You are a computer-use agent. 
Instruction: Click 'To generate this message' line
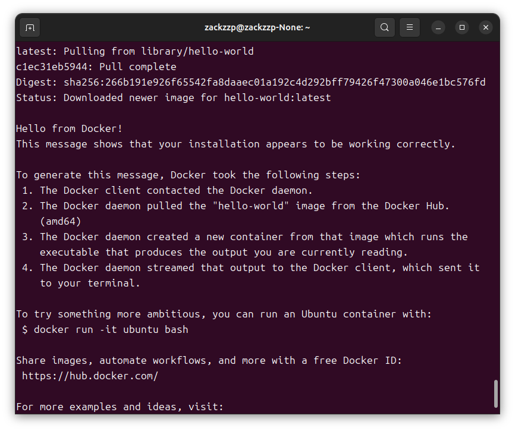tap(188, 175)
